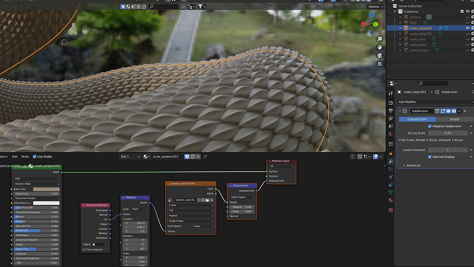The height and width of the screenshot is (267, 474).
Task: Select snake_body.002 in the outliner
Action: [421, 34]
